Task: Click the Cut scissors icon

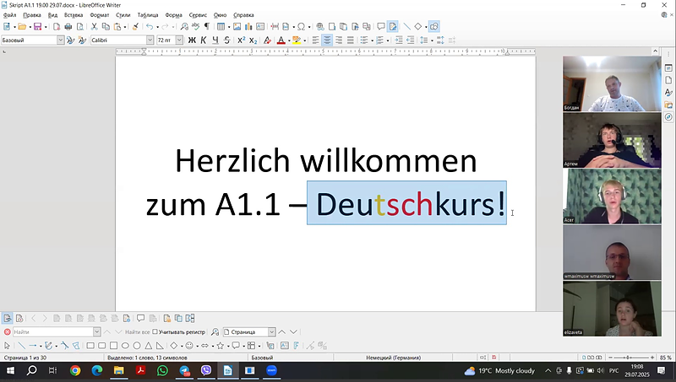Action: pos(94,27)
